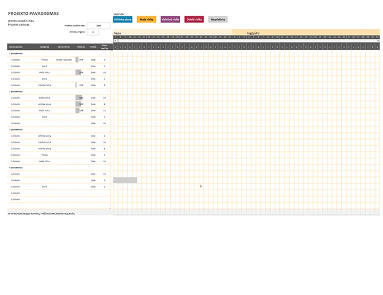
Task: Click the scroll step value field
Action: pos(93,32)
